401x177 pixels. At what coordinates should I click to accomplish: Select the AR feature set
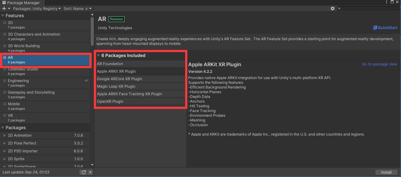[45, 60]
